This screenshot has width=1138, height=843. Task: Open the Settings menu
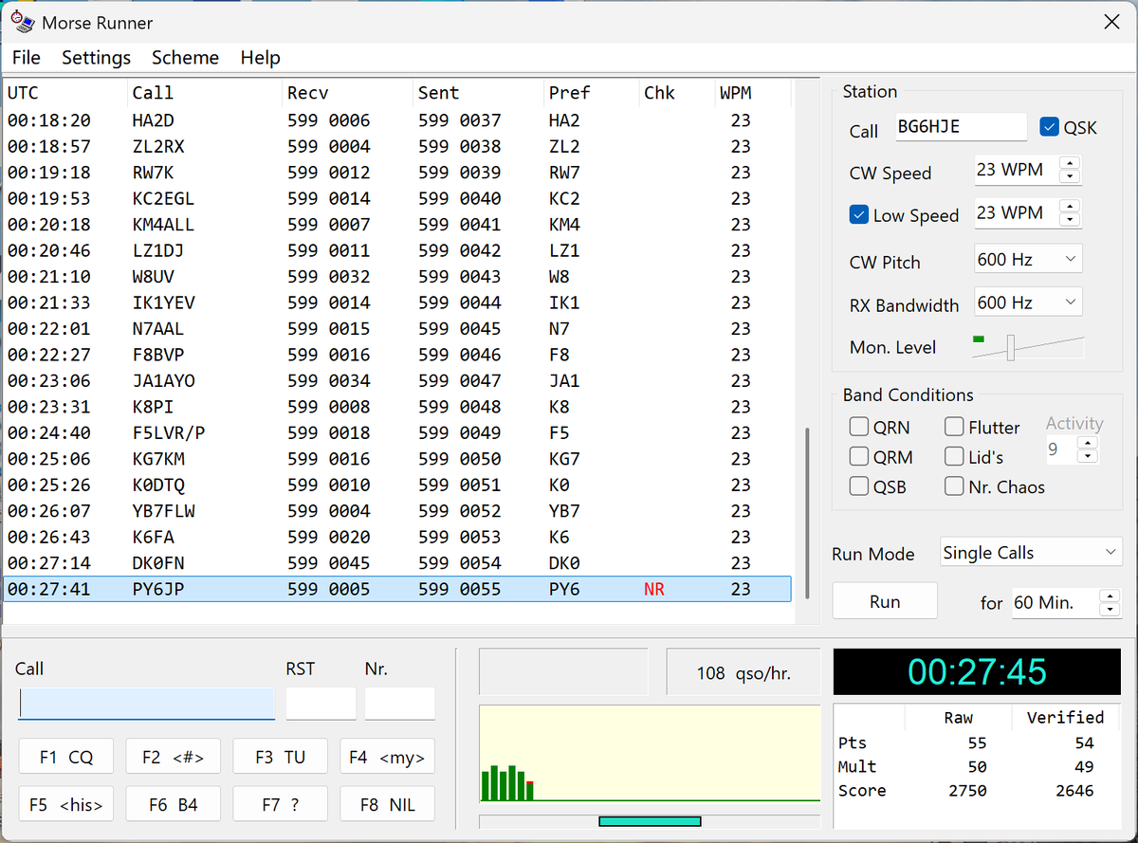click(96, 58)
